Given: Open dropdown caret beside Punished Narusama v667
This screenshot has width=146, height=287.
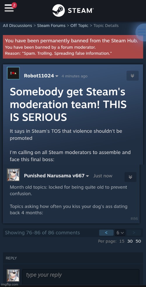Looking at the screenshot, I should [87, 176].
